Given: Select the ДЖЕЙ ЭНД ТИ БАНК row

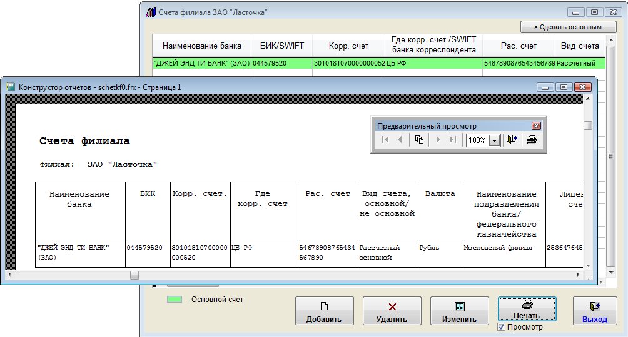Looking at the screenshot, I should pos(201,63).
